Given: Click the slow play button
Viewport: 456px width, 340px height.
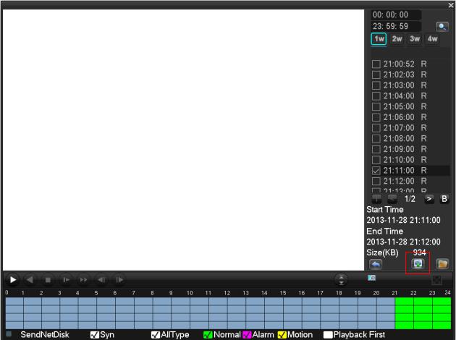Looking at the screenshot, I should [x=66, y=280].
